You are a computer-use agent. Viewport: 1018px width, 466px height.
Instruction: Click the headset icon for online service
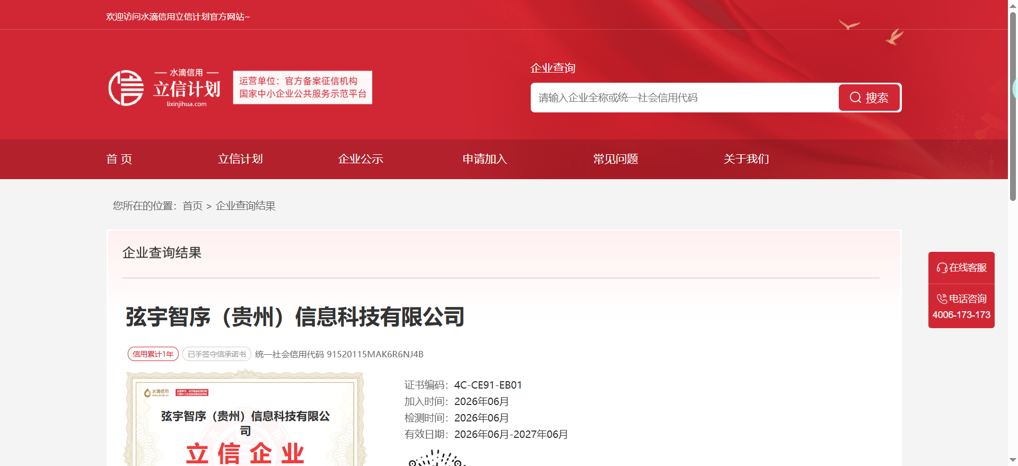942,268
